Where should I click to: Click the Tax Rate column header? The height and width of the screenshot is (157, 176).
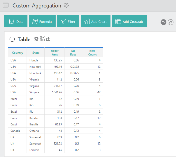(73, 53)
